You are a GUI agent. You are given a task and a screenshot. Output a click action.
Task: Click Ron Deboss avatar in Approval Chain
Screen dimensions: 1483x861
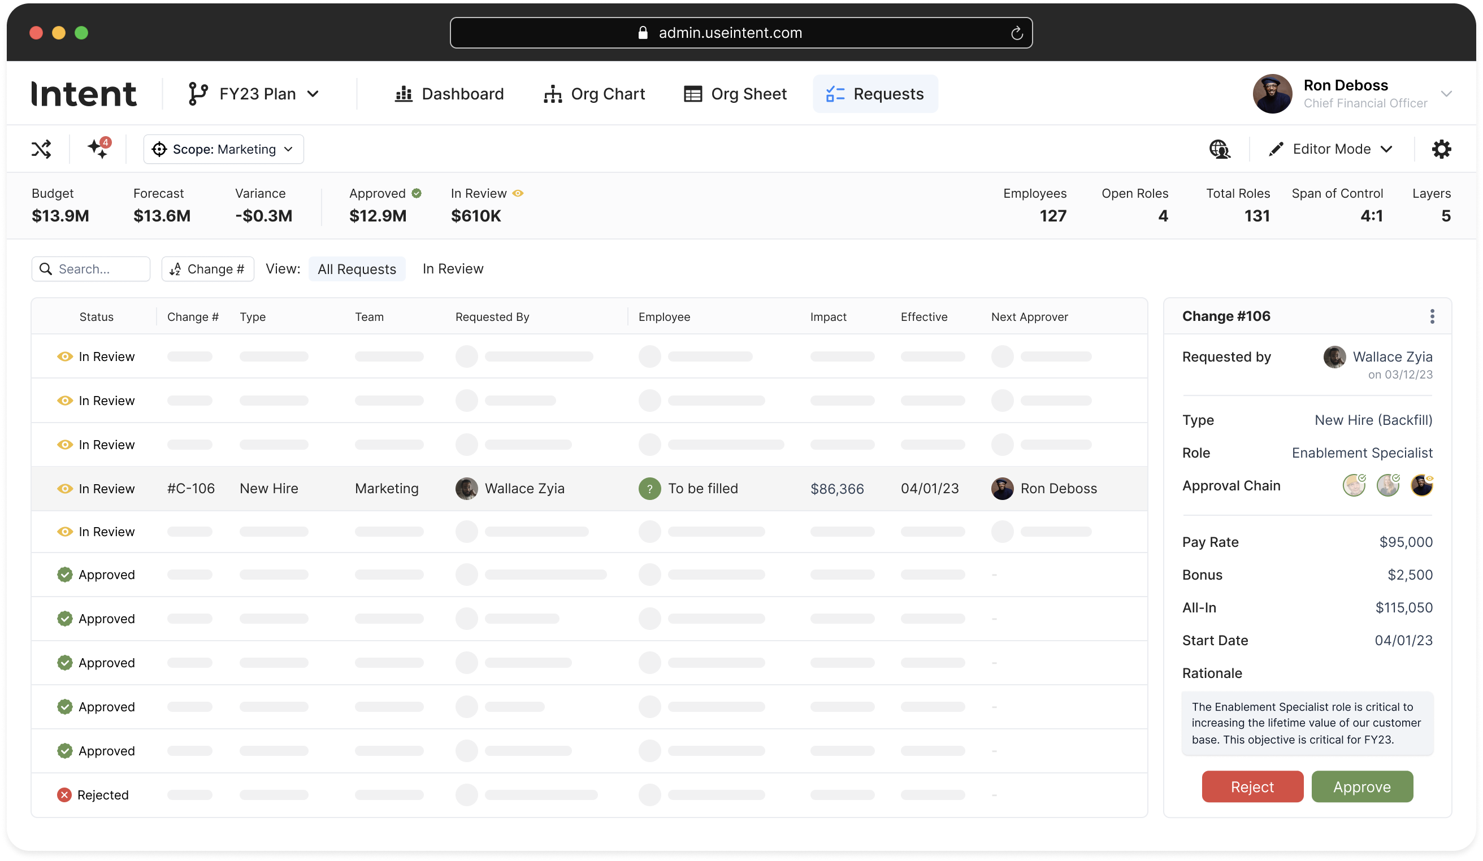click(1421, 486)
